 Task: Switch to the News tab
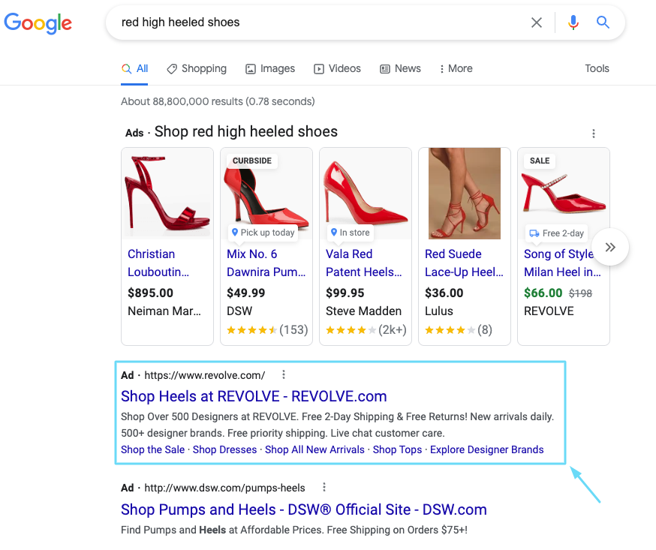coord(400,68)
